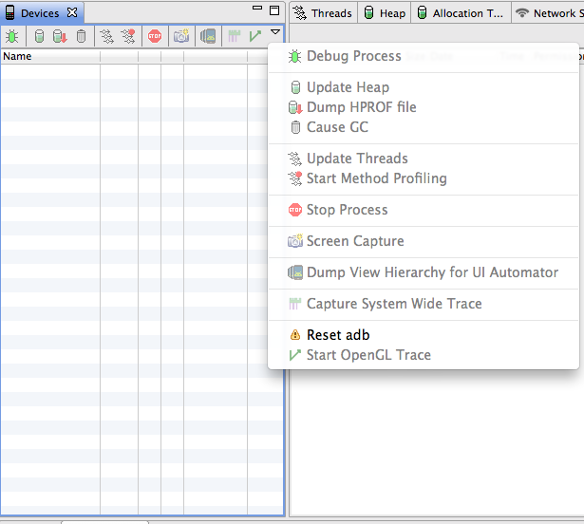The width and height of the screenshot is (584, 524).
Task: Close the Devices tab with X
Action: (x=72, y=12)
